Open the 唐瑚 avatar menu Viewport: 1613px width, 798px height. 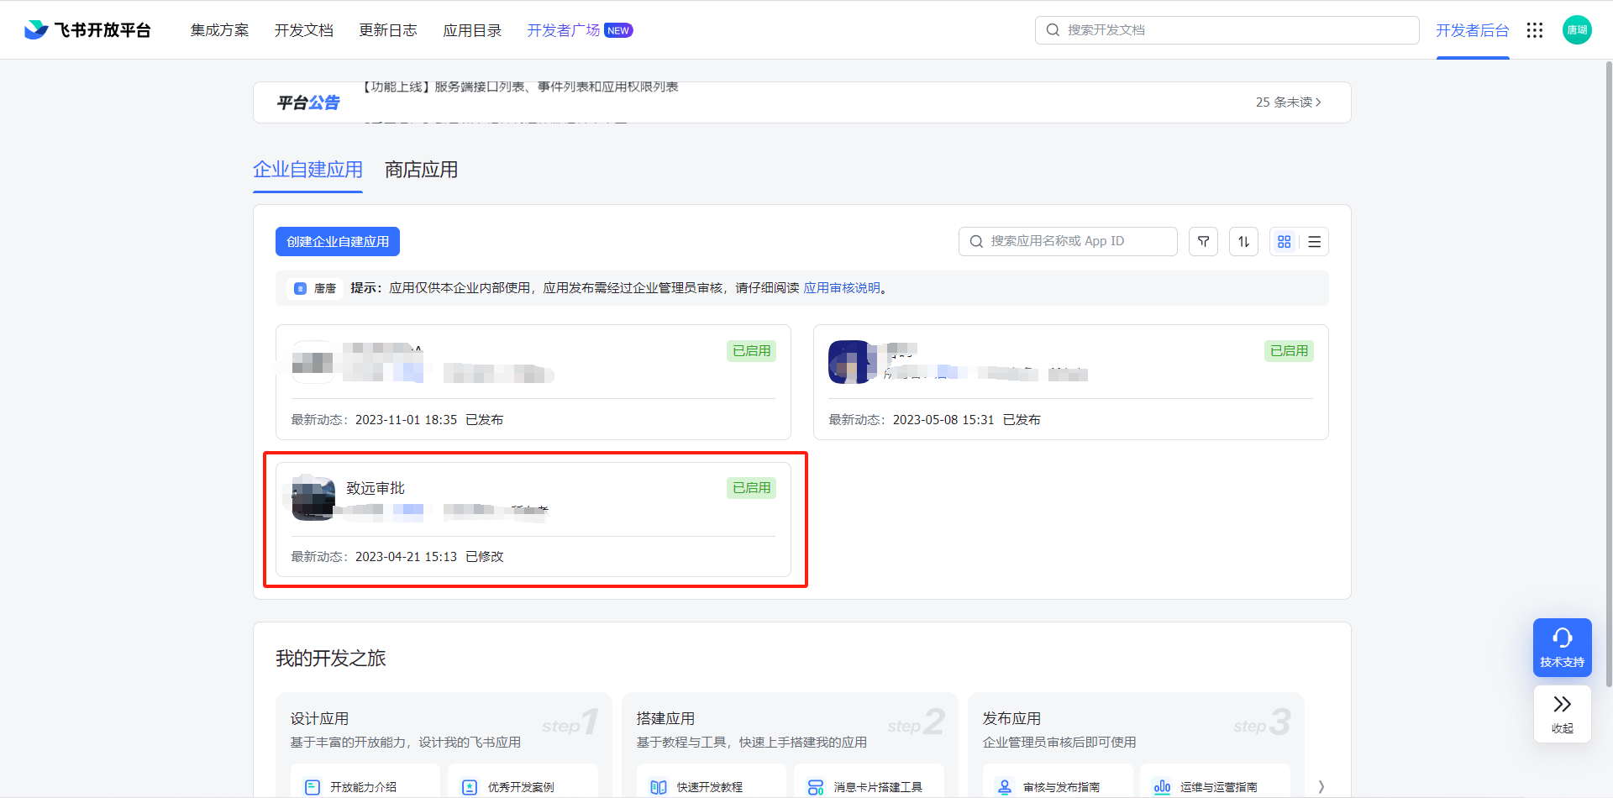[1577, 29]
